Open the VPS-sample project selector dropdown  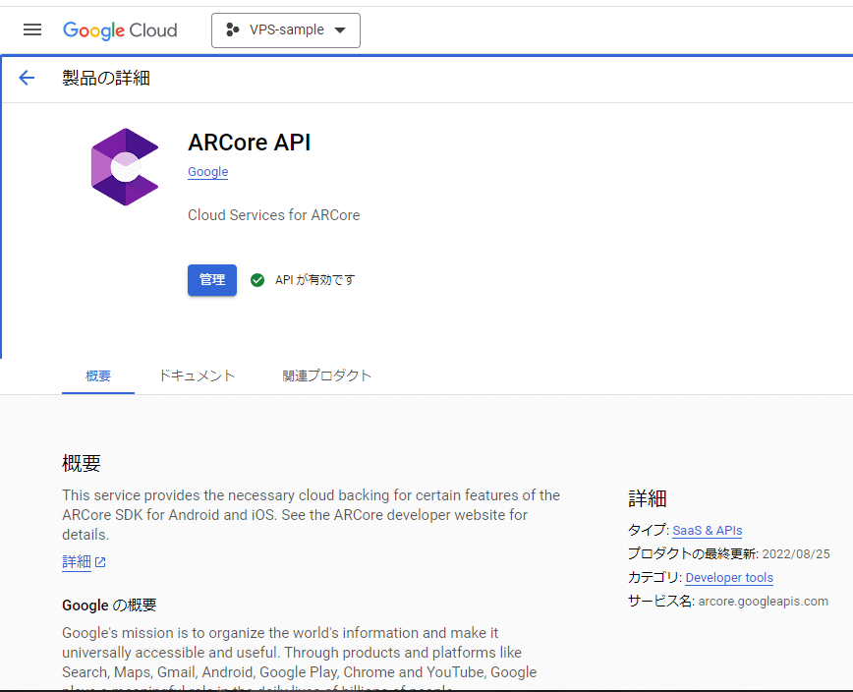(x=285, y=30)
